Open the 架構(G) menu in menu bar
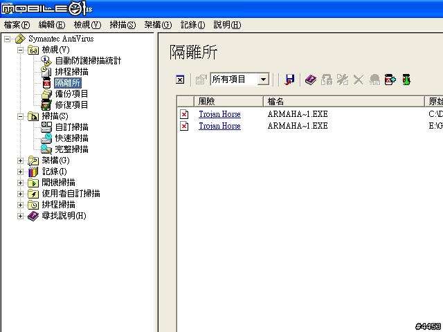Image resolution: width=443 pixels, height=332 pixels. pyautogui.click(x=158, y=25)
